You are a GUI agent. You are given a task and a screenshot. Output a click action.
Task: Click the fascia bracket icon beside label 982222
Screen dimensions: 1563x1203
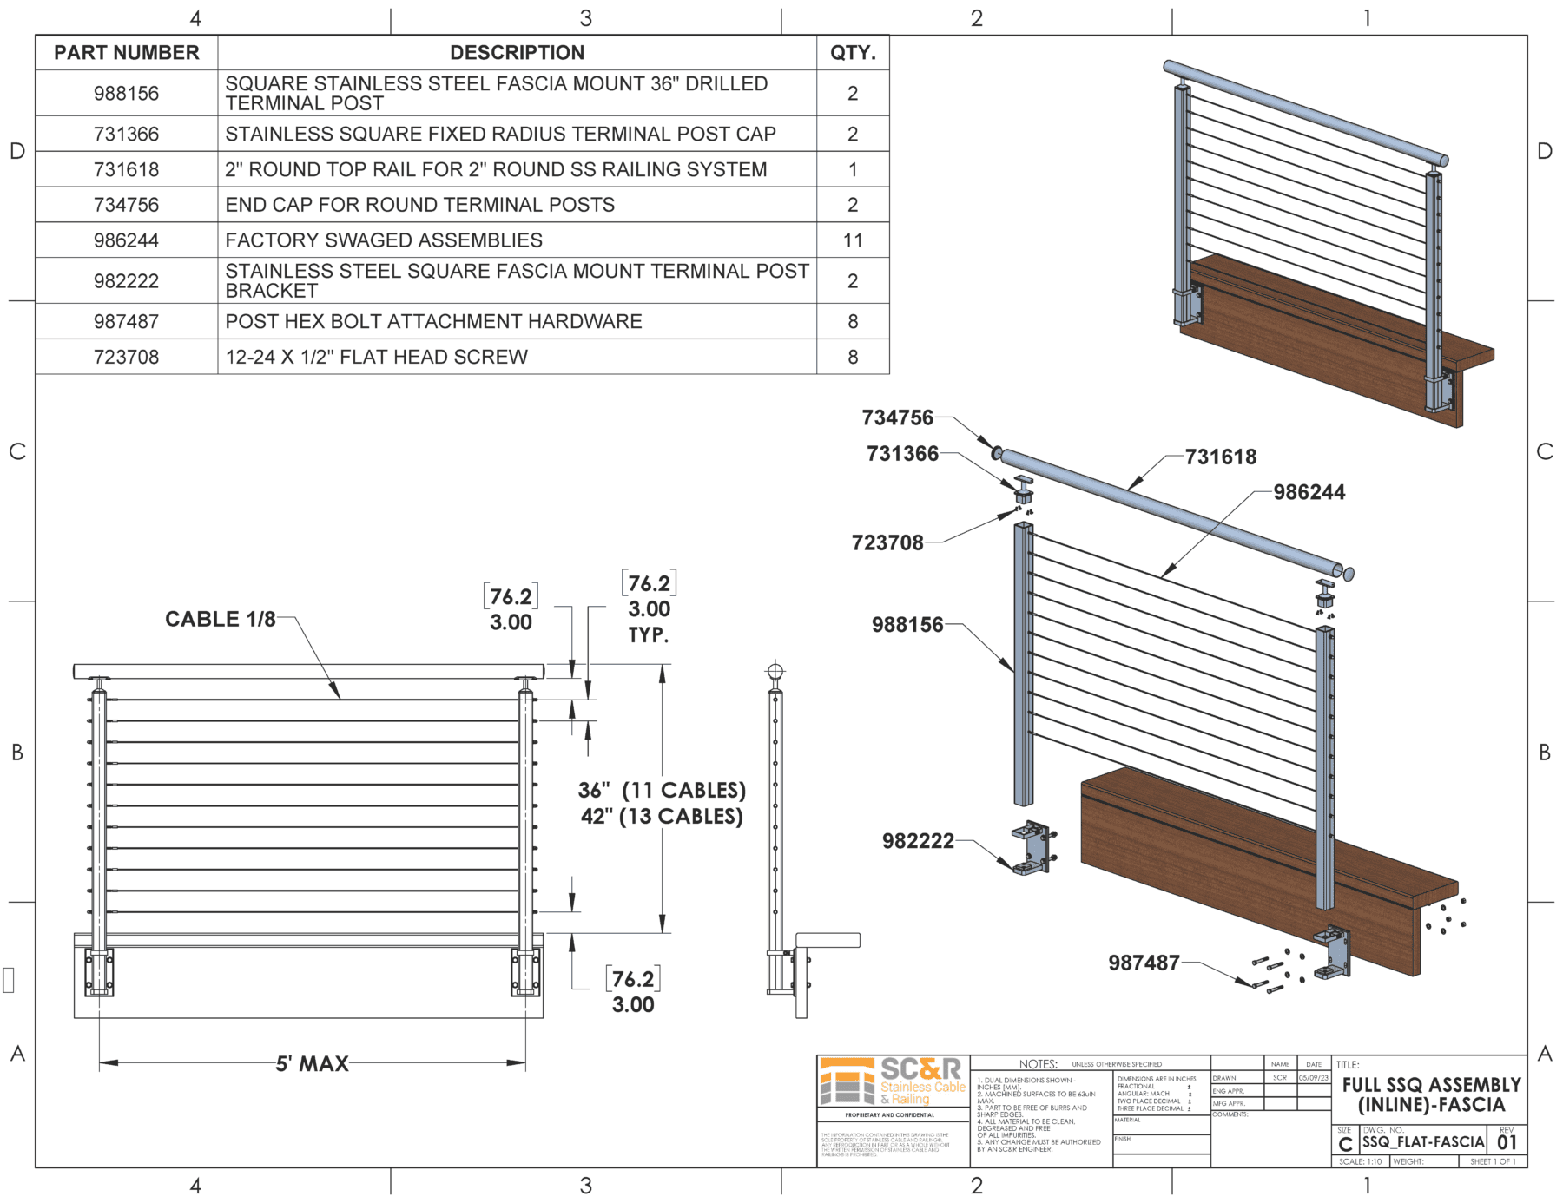coord(1032,848)
